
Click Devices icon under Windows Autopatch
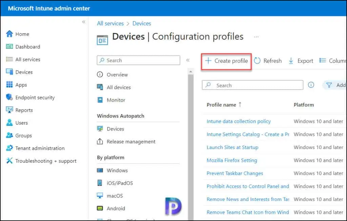[x=100, y=129]
